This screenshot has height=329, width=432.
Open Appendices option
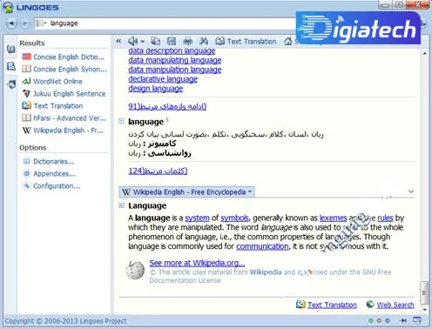(49, 173)
